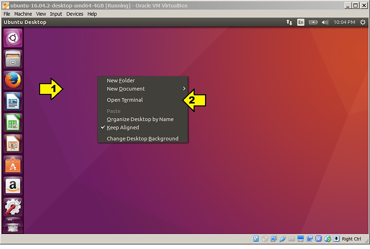The width and height of the screenshot is (370, 249).
Task: Open the VirtualBox File menu
Action: (x=7, y=14)
